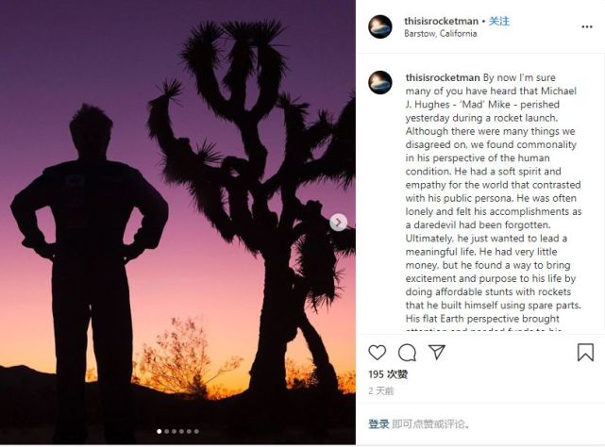Open the Barstow, California location link

pyautogui.click(x=440, y=34)
